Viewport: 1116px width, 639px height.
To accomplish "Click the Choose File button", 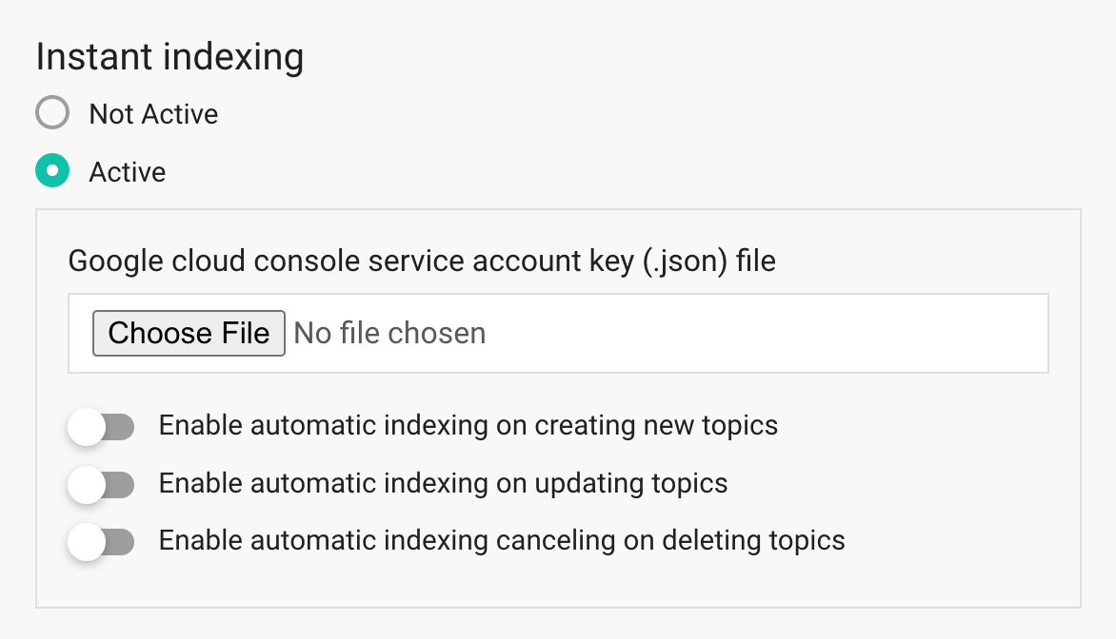I will click(189, 333).
